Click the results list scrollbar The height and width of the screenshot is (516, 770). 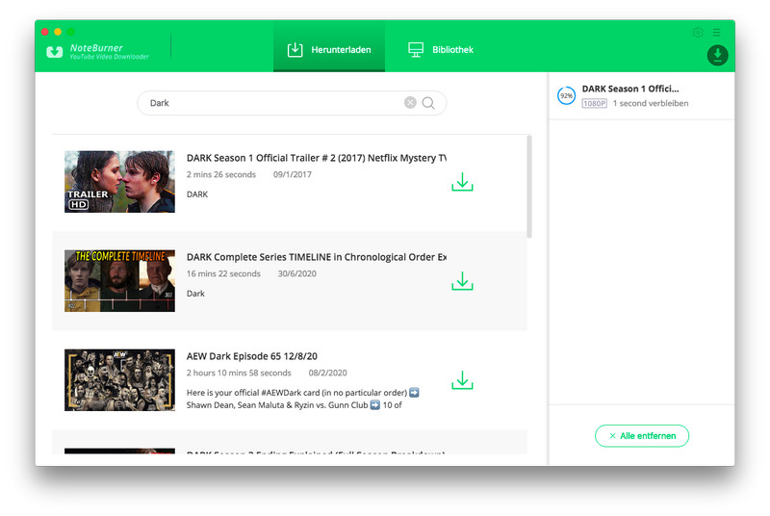(x=528, y=187)
